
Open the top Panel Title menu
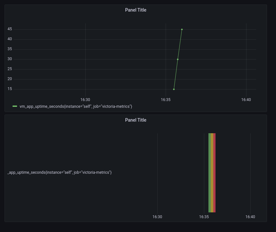[x=135, y=10]
